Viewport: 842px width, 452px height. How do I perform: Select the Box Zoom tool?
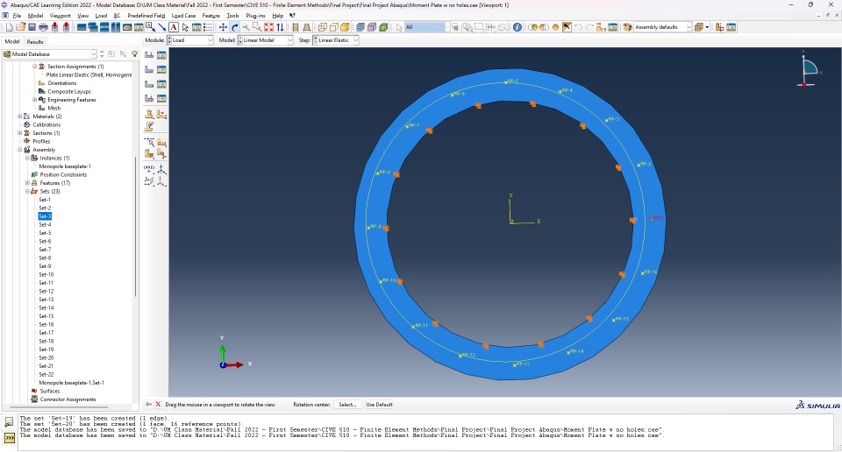(257, 27)
